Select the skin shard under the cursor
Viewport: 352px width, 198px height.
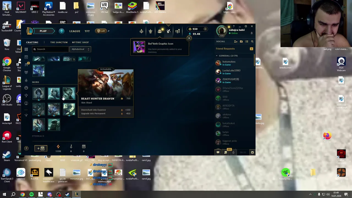pyautogui.click(x=69, y=94)
